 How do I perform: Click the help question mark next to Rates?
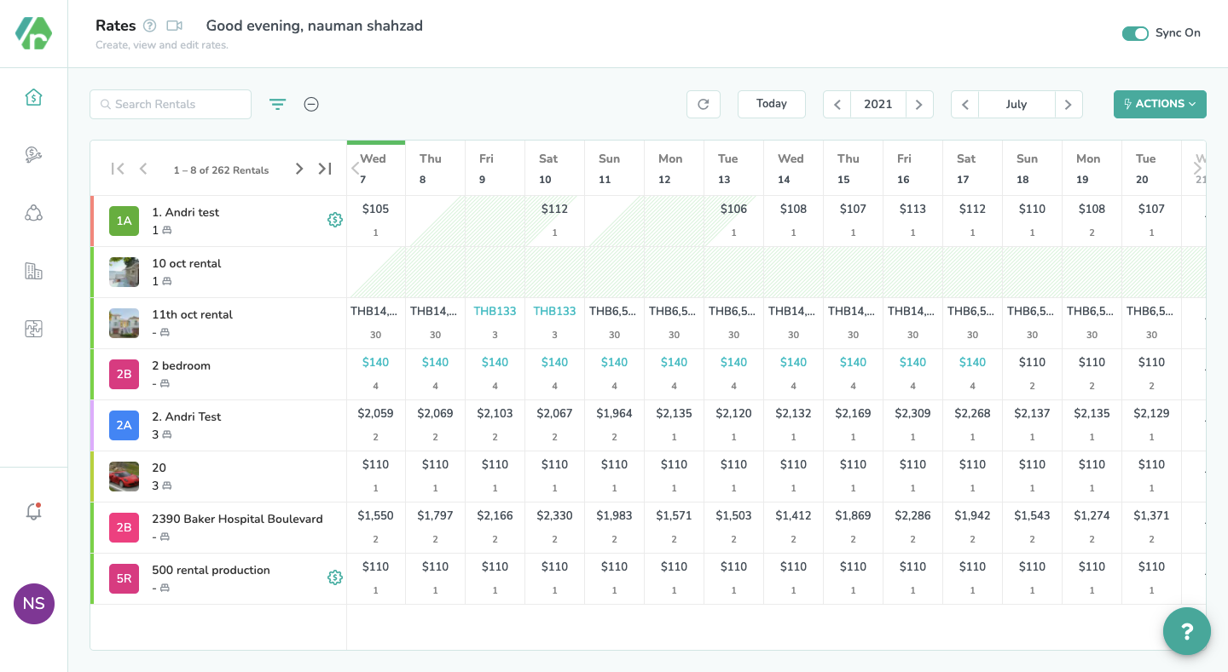click(x=150, y=26)
